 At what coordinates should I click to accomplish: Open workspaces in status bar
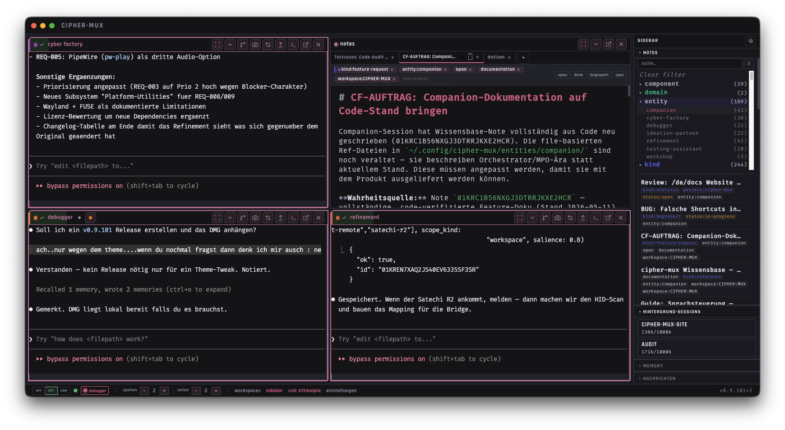(247, 391)
